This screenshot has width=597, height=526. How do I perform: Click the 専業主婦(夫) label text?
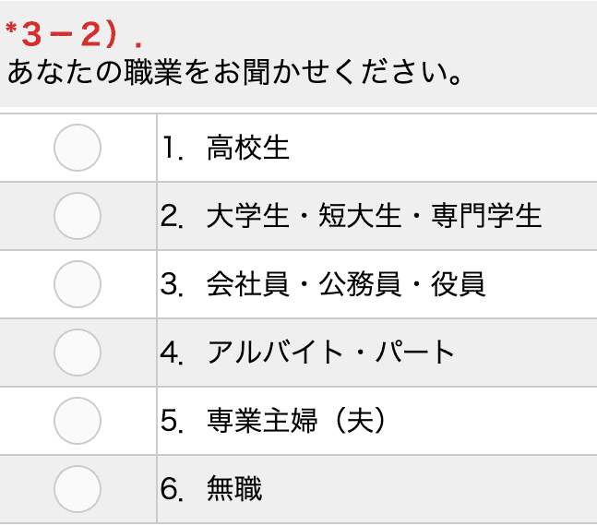tap(296, 421)
